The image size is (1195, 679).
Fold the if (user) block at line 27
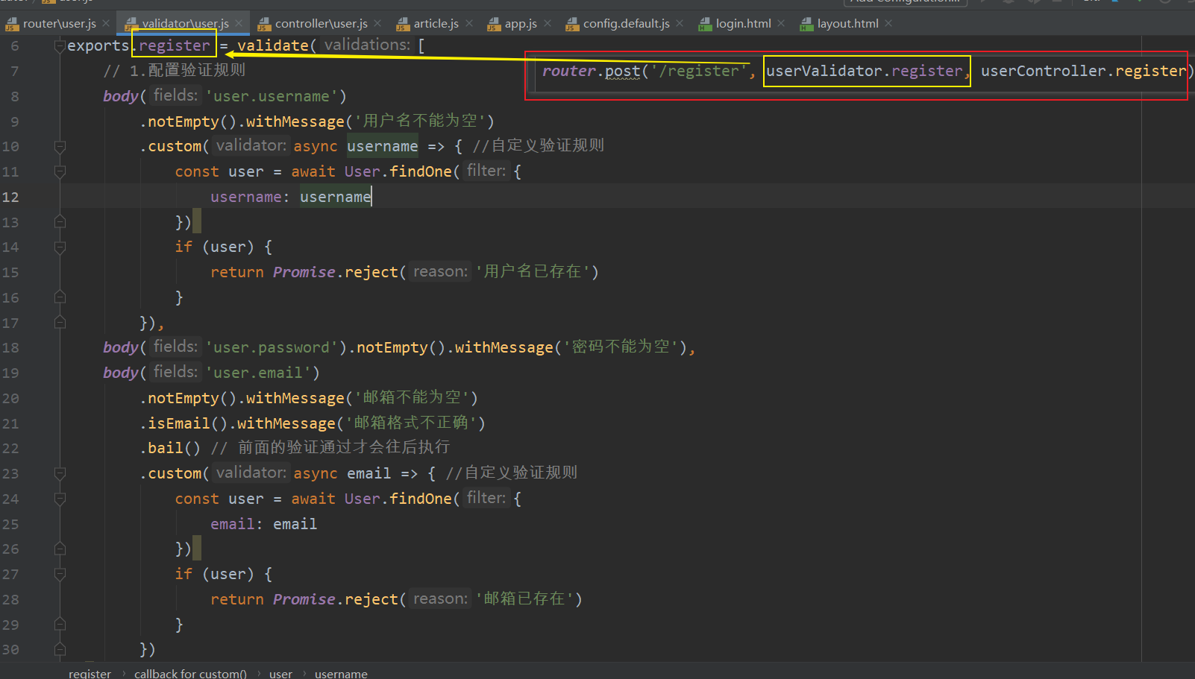tap(60, 575)
